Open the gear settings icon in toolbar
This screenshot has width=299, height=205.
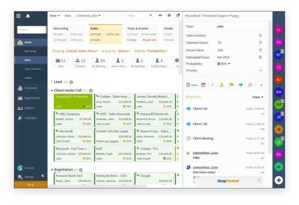(x=169, y=15)
